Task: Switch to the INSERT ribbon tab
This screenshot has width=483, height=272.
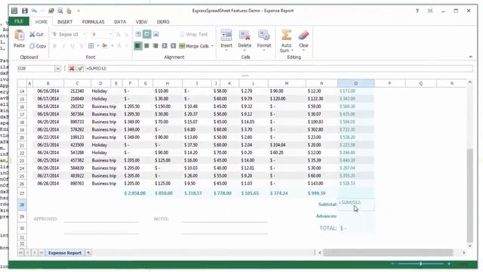Action: click(65, 22)
